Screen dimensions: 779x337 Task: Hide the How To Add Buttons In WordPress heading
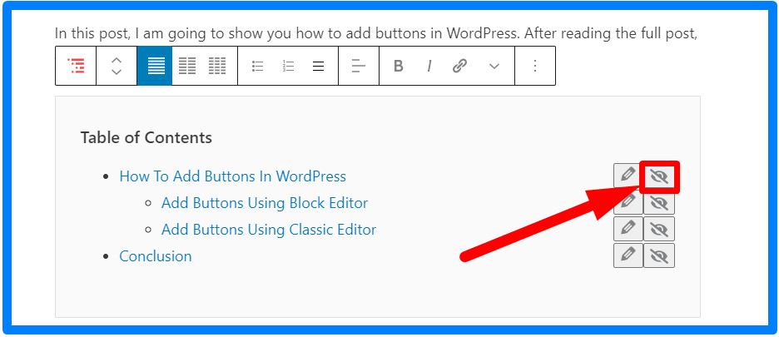[659, 176]
